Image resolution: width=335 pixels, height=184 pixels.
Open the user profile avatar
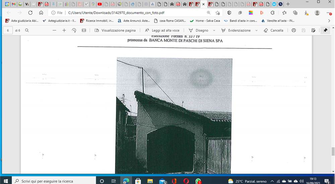[317, 13]
